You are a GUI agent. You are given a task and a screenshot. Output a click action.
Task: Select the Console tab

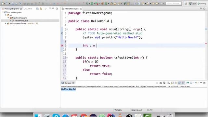[x=68, y=83]
